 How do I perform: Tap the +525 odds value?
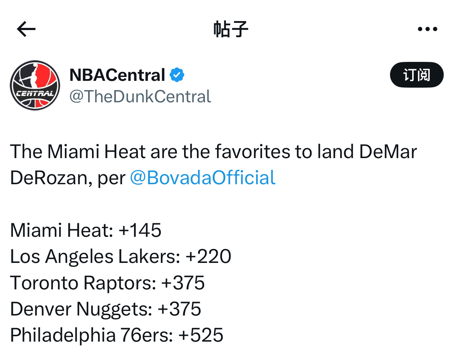pos(201,335)
